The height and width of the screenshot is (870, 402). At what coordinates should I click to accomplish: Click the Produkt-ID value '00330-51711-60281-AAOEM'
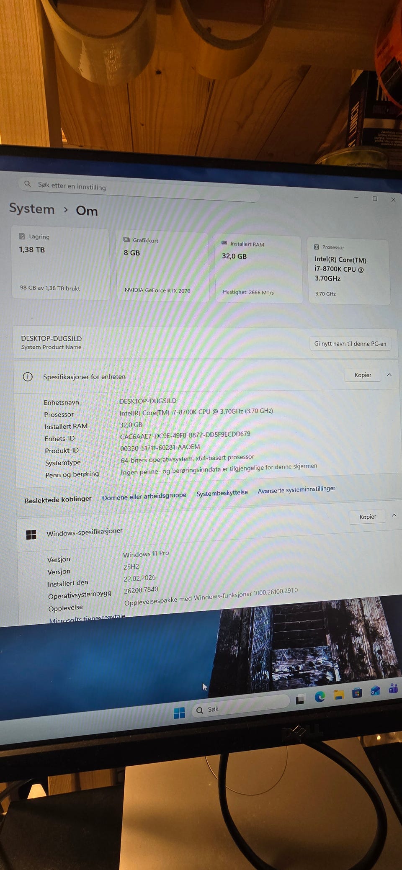coord(160,448)
